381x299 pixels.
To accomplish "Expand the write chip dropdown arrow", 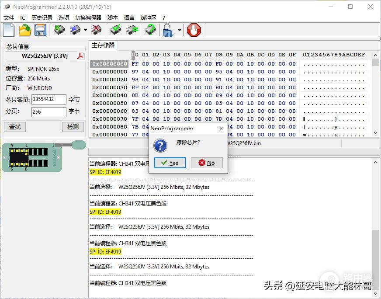I will (x=85, y=30).
